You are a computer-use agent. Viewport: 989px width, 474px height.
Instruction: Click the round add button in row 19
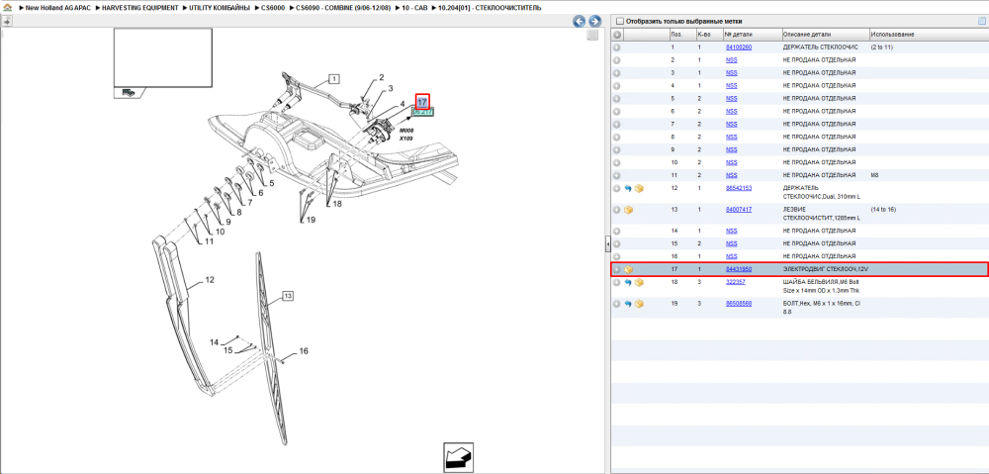coord(617,304)
